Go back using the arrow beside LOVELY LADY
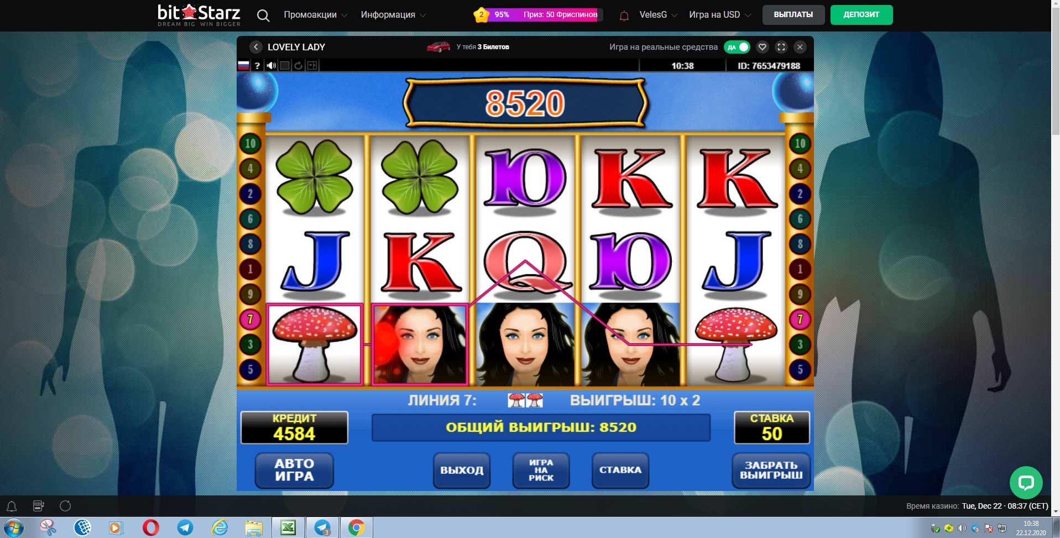The image size is (1060, 538). 255,47
